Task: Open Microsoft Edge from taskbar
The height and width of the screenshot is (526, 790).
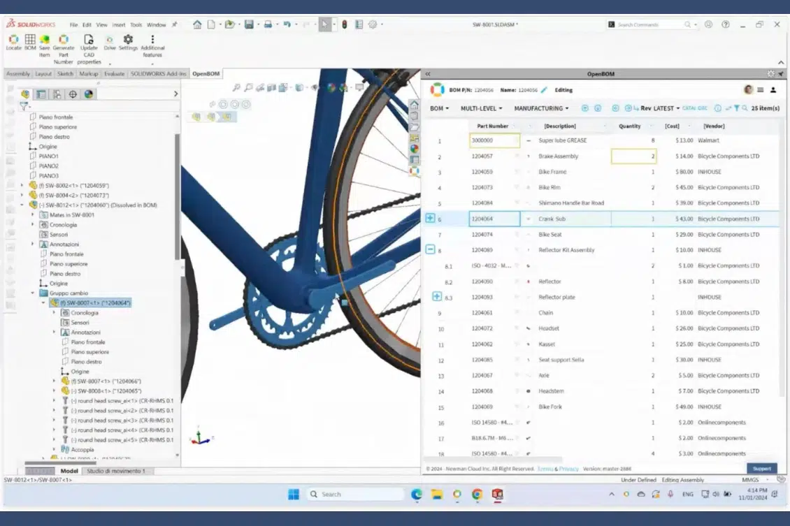Action: pos(416,495)
